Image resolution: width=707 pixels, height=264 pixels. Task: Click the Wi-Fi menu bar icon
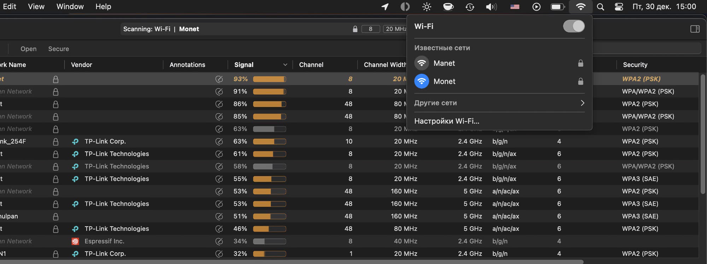coord(580,7)
